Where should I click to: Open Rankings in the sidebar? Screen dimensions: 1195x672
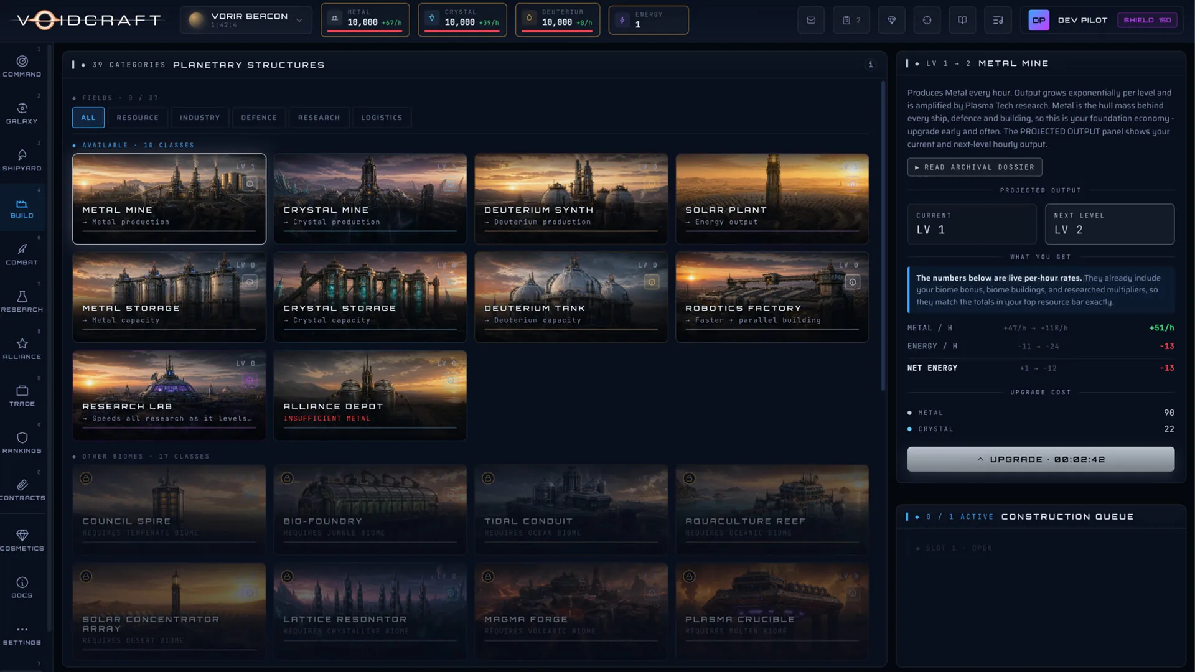22,443
